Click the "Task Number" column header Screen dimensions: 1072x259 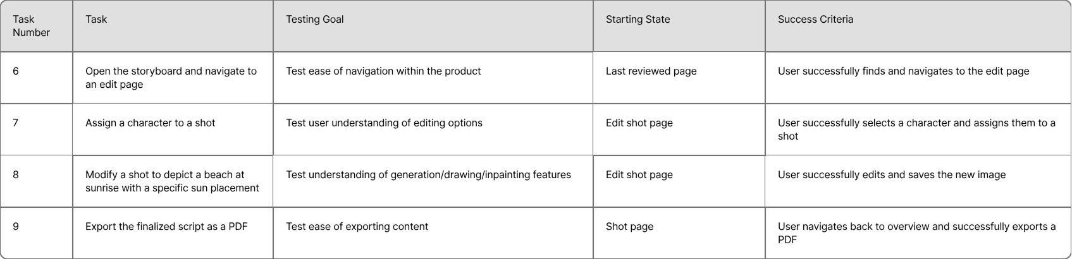tap(32, 26)
